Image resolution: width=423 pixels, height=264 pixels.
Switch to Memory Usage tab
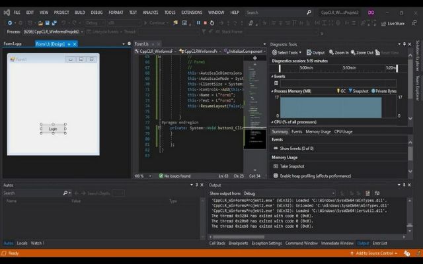318,132
